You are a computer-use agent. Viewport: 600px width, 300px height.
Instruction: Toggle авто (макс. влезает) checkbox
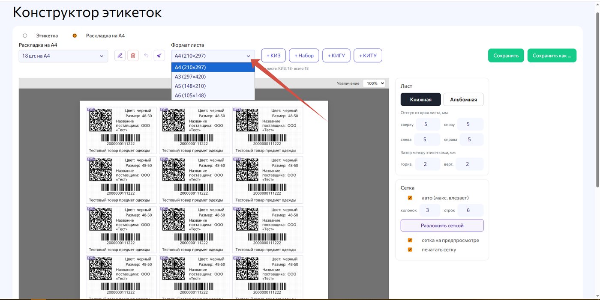(x=410, y=198)
